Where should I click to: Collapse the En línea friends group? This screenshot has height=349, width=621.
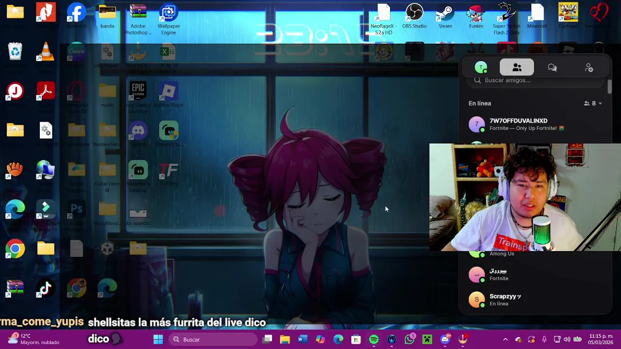[x=593, y=103]
